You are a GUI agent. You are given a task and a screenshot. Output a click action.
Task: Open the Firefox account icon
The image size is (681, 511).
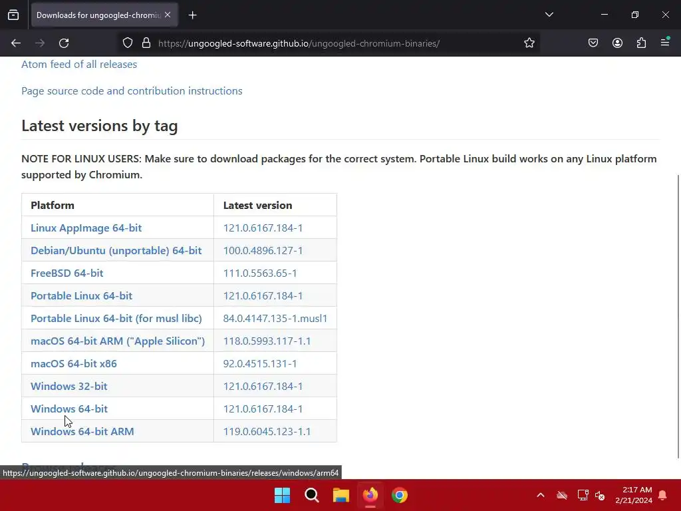[x=617, y=43]
